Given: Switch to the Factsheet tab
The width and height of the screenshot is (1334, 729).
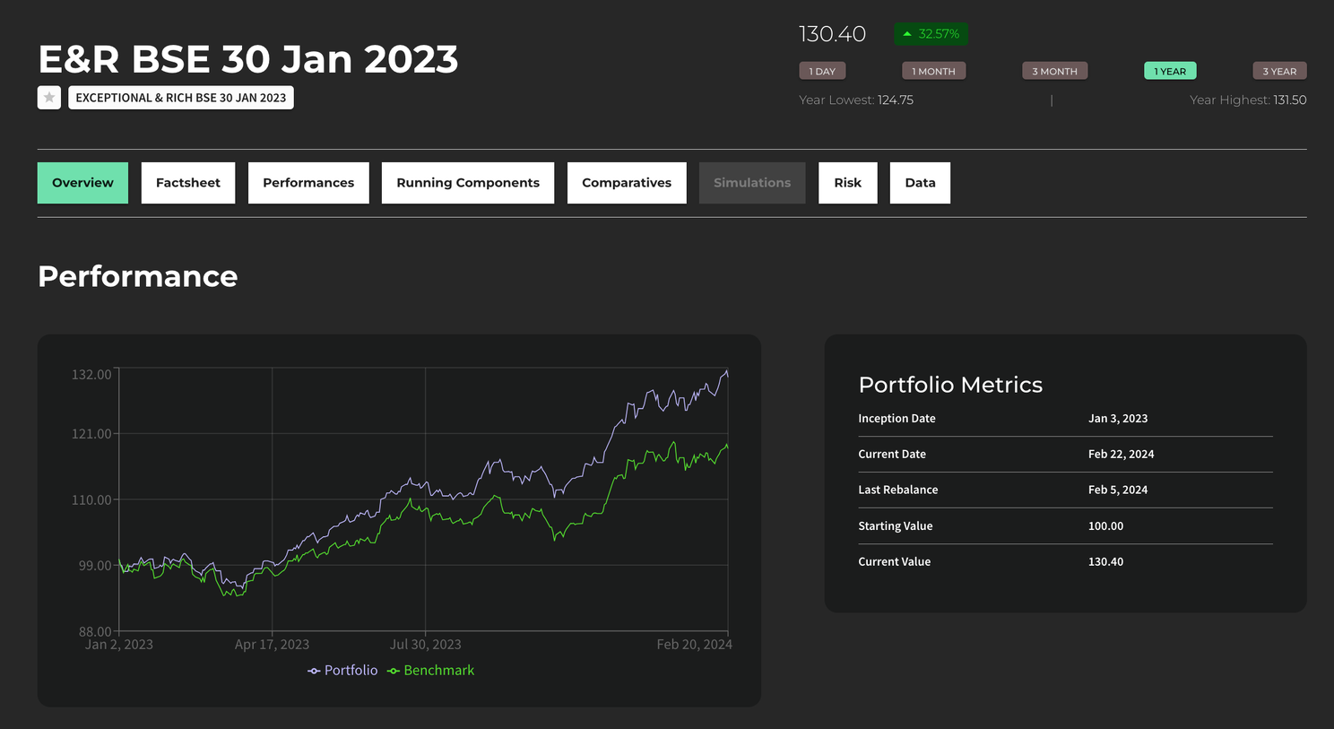Looking at the screenshot, I should (188, 183).
